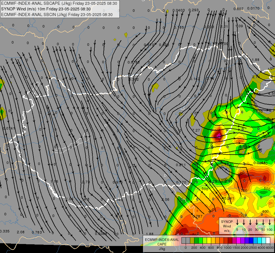This screenshot has width=275, height=253.
Task: Click the SYNOP Wind m/s legend label
Action: click(227, 226)
